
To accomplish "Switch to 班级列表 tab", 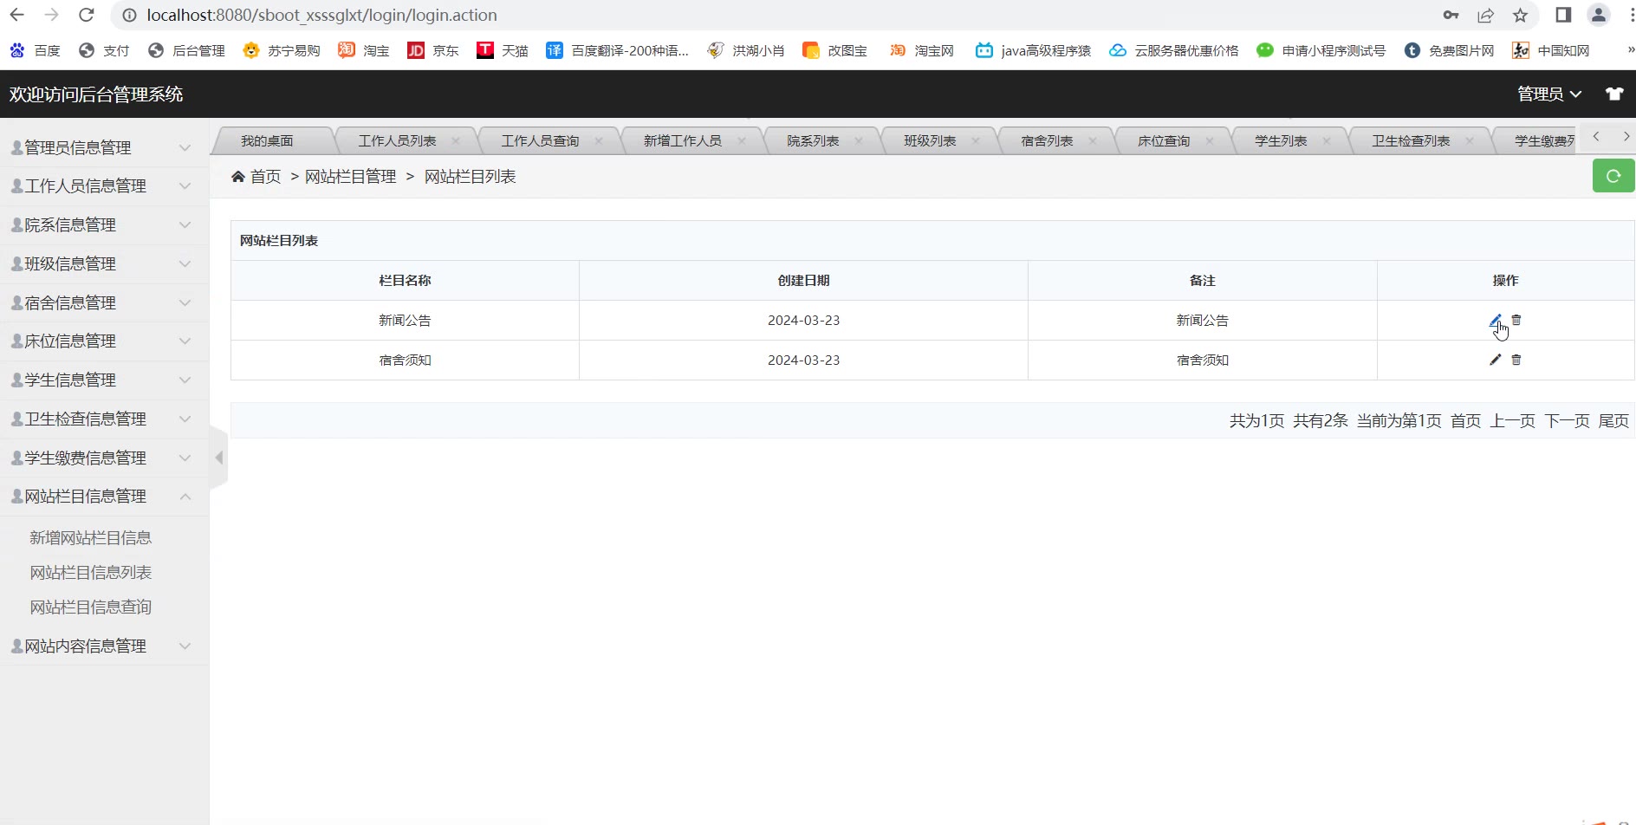I will (930, 140).
